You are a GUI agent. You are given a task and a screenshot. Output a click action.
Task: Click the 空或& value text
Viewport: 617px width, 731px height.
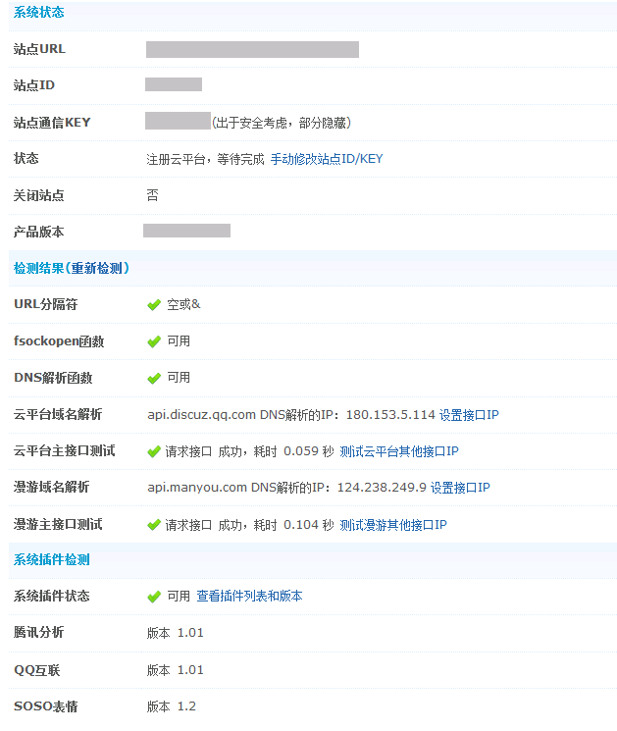coord(183,304)
